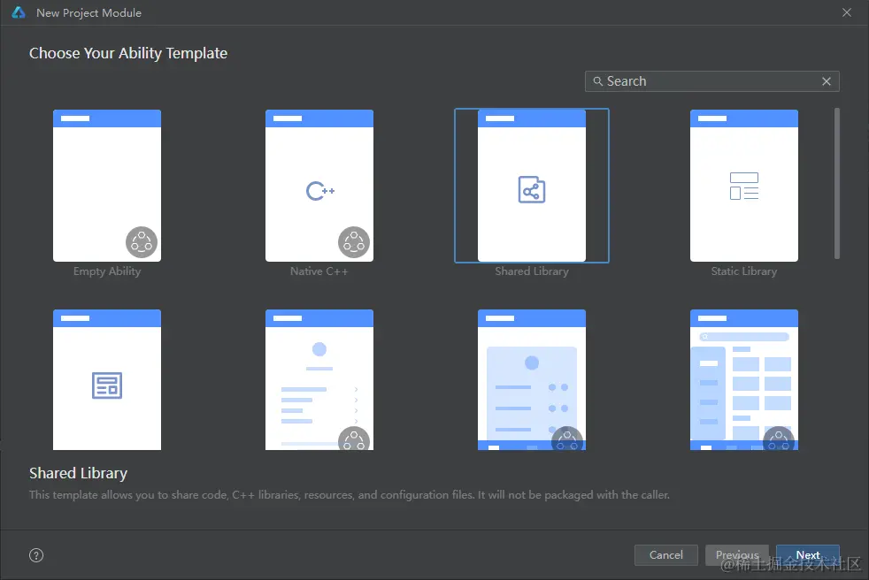Image resolution: width=869 pixels, height=580 pixels.
Task: Click the Shared Library description heading
Action: [78, 473]
